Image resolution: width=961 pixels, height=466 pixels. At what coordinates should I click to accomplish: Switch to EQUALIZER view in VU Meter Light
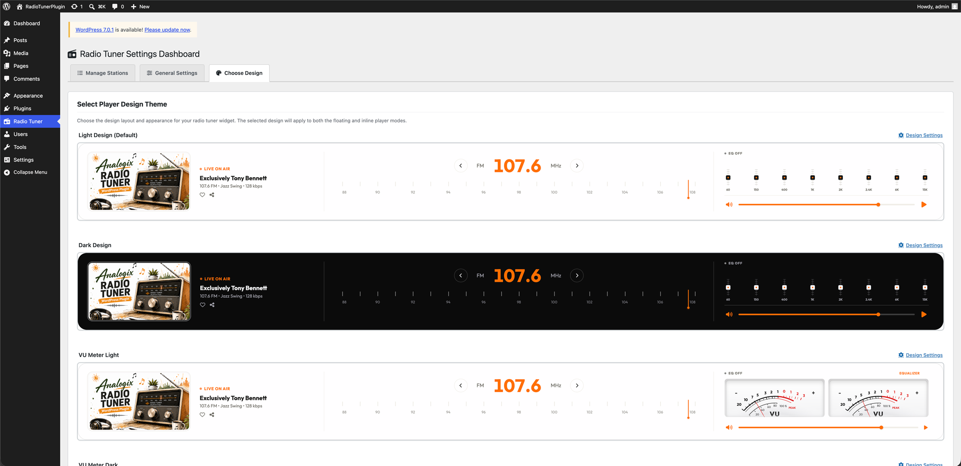tap(909, 373)
